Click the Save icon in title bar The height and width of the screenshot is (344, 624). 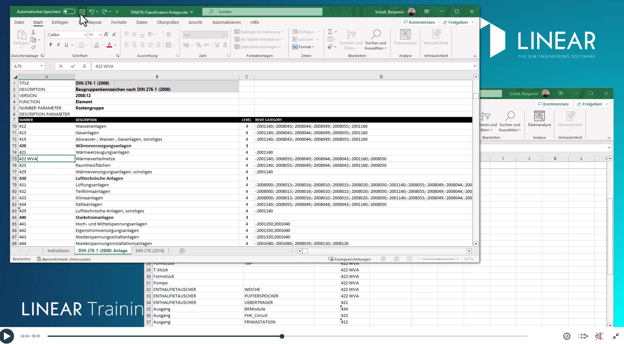pyautogui.click(x=82, y=12)
